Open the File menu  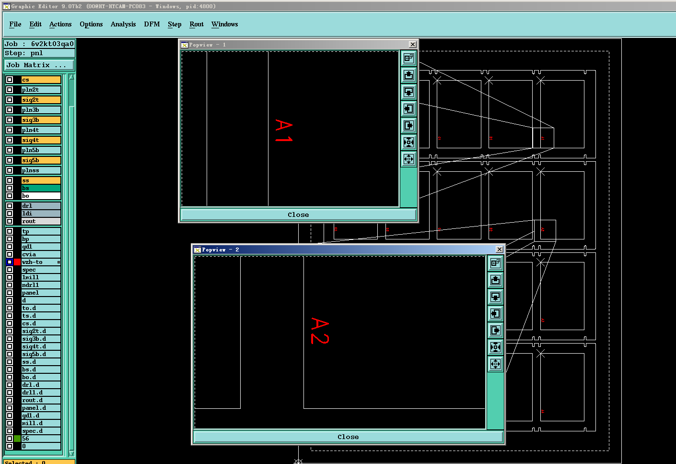click(x=15, y=24)
